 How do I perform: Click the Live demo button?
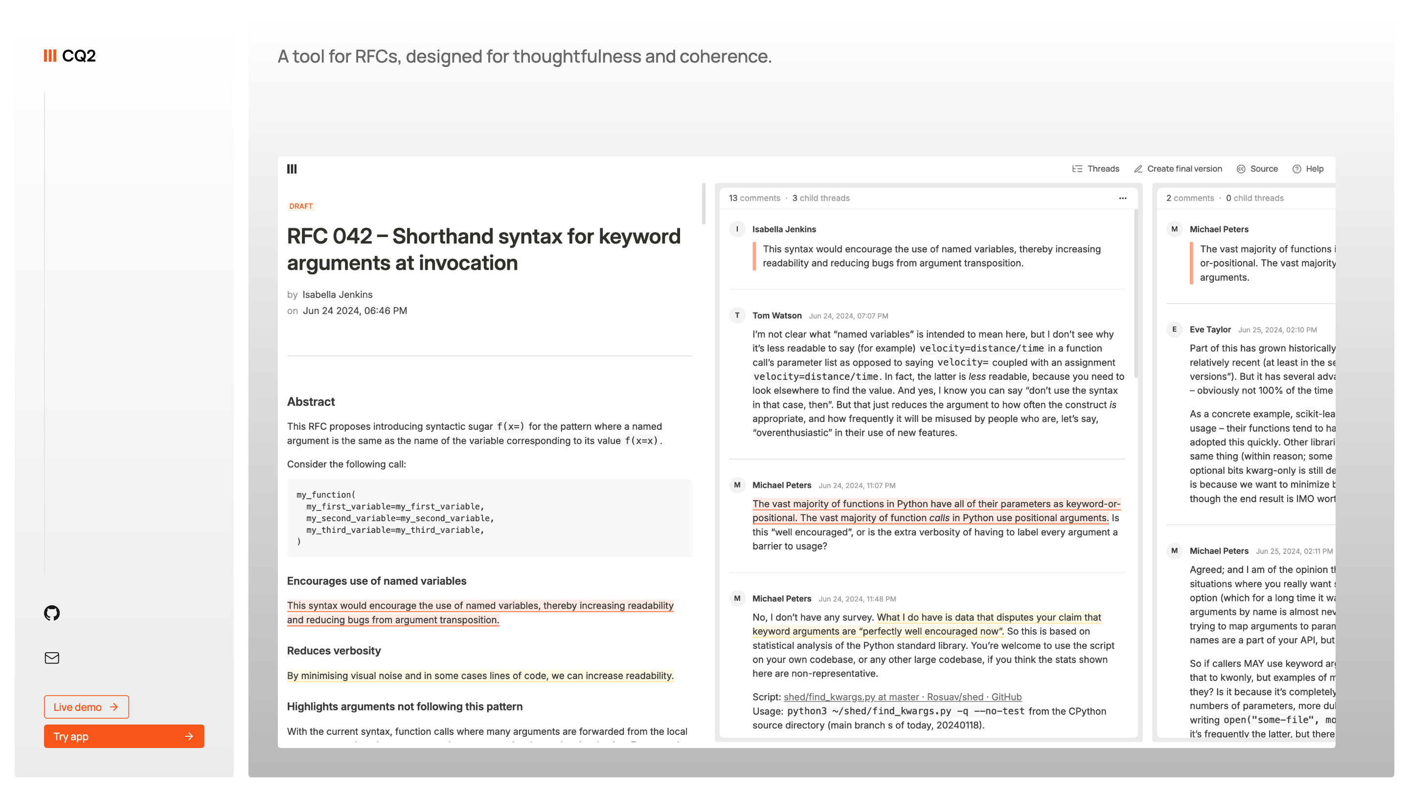87,707
